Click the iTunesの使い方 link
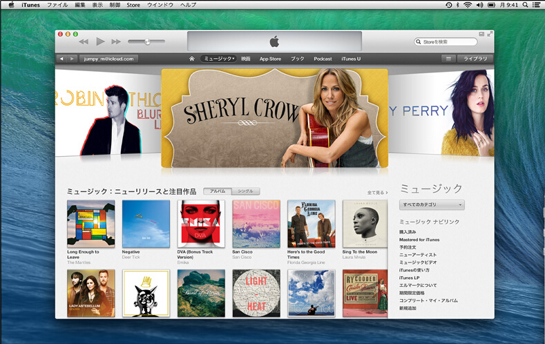 coord(414,270)
